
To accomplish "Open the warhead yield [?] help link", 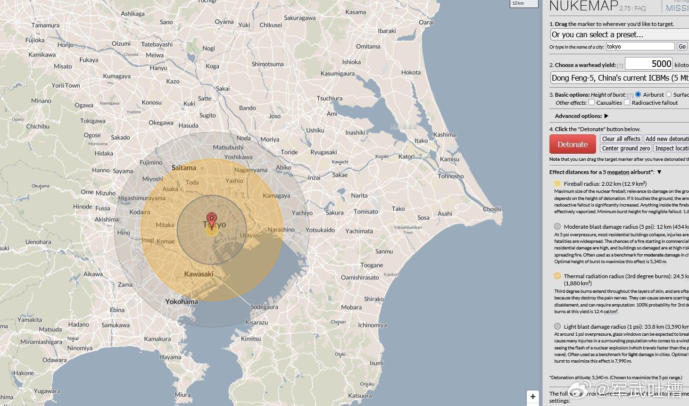I will pyautogui.click(x=620, y=66).
